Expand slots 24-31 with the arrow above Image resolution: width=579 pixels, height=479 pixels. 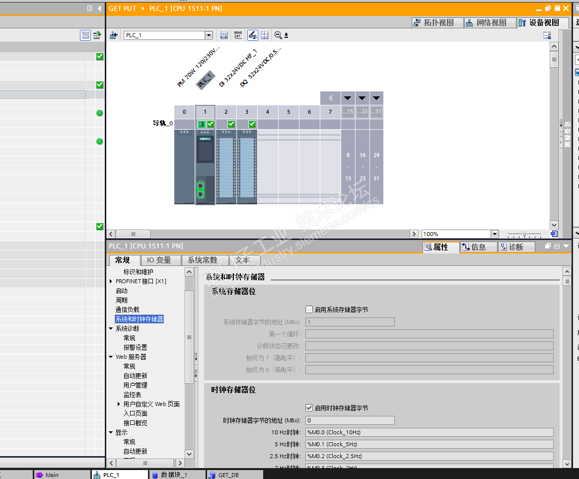click(x=376, y=98)
